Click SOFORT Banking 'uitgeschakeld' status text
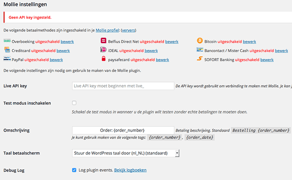 coord(247,60)
